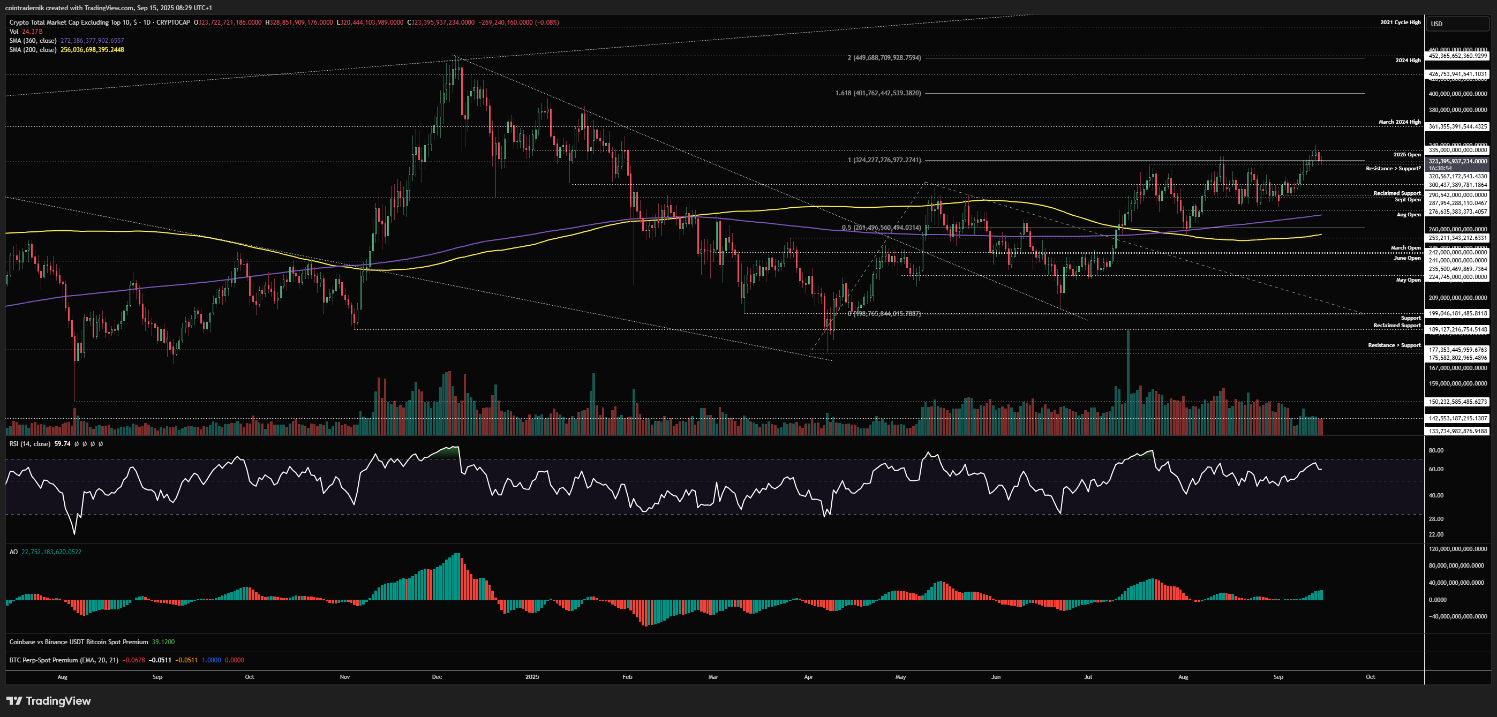Click price label 320,567,172,543.4330

(x=1458, y=177)
